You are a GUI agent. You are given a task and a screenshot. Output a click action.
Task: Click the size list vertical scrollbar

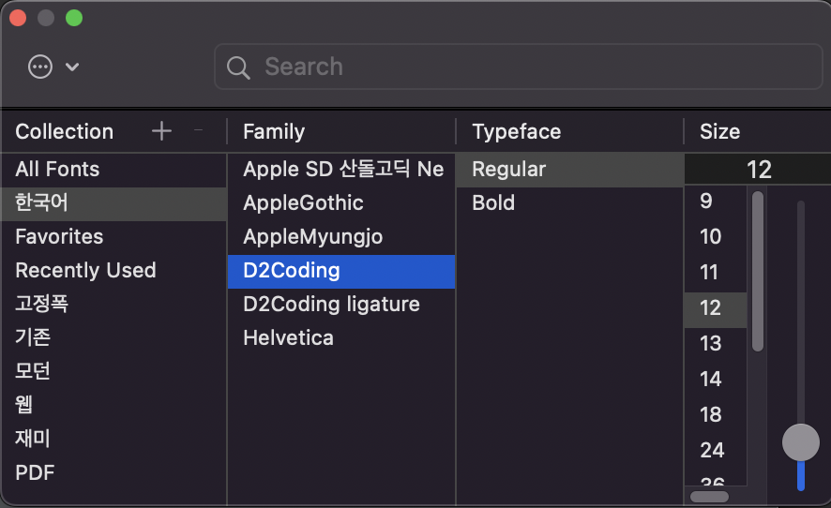point(758,271)
